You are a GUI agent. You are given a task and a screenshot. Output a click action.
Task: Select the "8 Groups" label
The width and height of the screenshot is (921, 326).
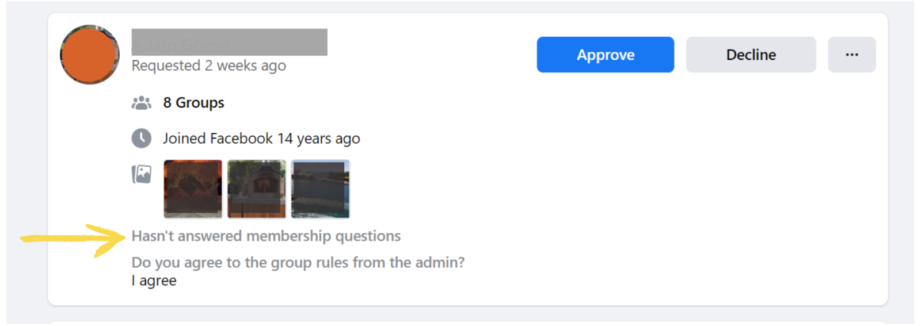click(x=193, y=103)
